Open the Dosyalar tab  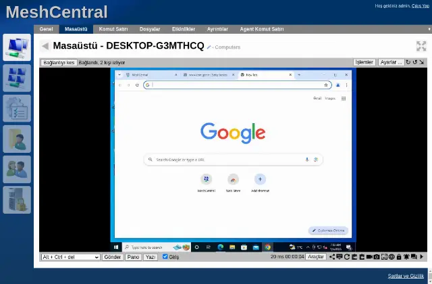(150, 29)
